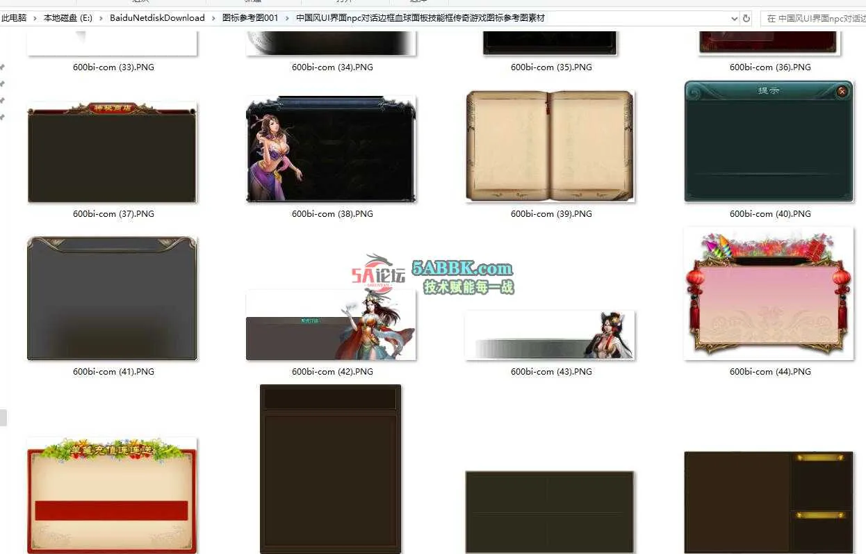Screen dimensions: 866x554
Task: Expand the chevron after BaiduNetdiskDownload breadcrumb
Action: tap(213, 18)
